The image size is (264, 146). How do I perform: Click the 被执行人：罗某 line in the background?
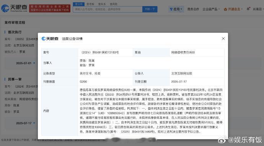[x=15, y=52]
